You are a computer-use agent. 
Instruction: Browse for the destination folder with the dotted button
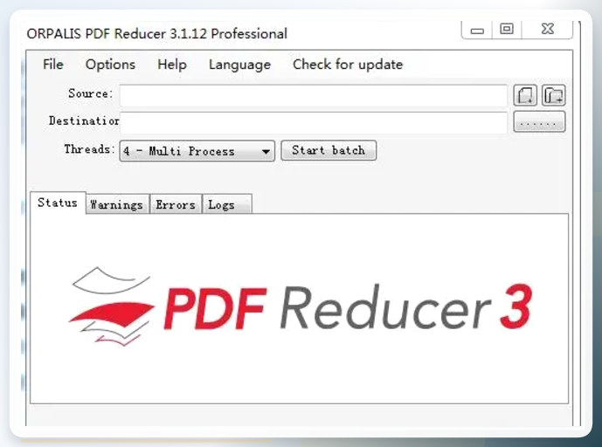point(539,122)
